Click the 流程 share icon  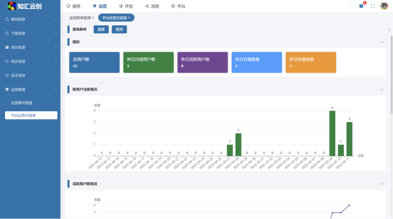(147, 6)
